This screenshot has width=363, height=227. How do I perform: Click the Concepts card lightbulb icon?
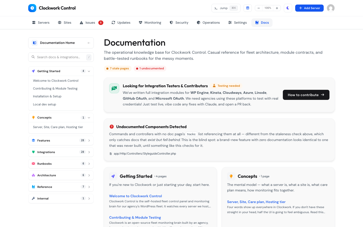(231, 176)
